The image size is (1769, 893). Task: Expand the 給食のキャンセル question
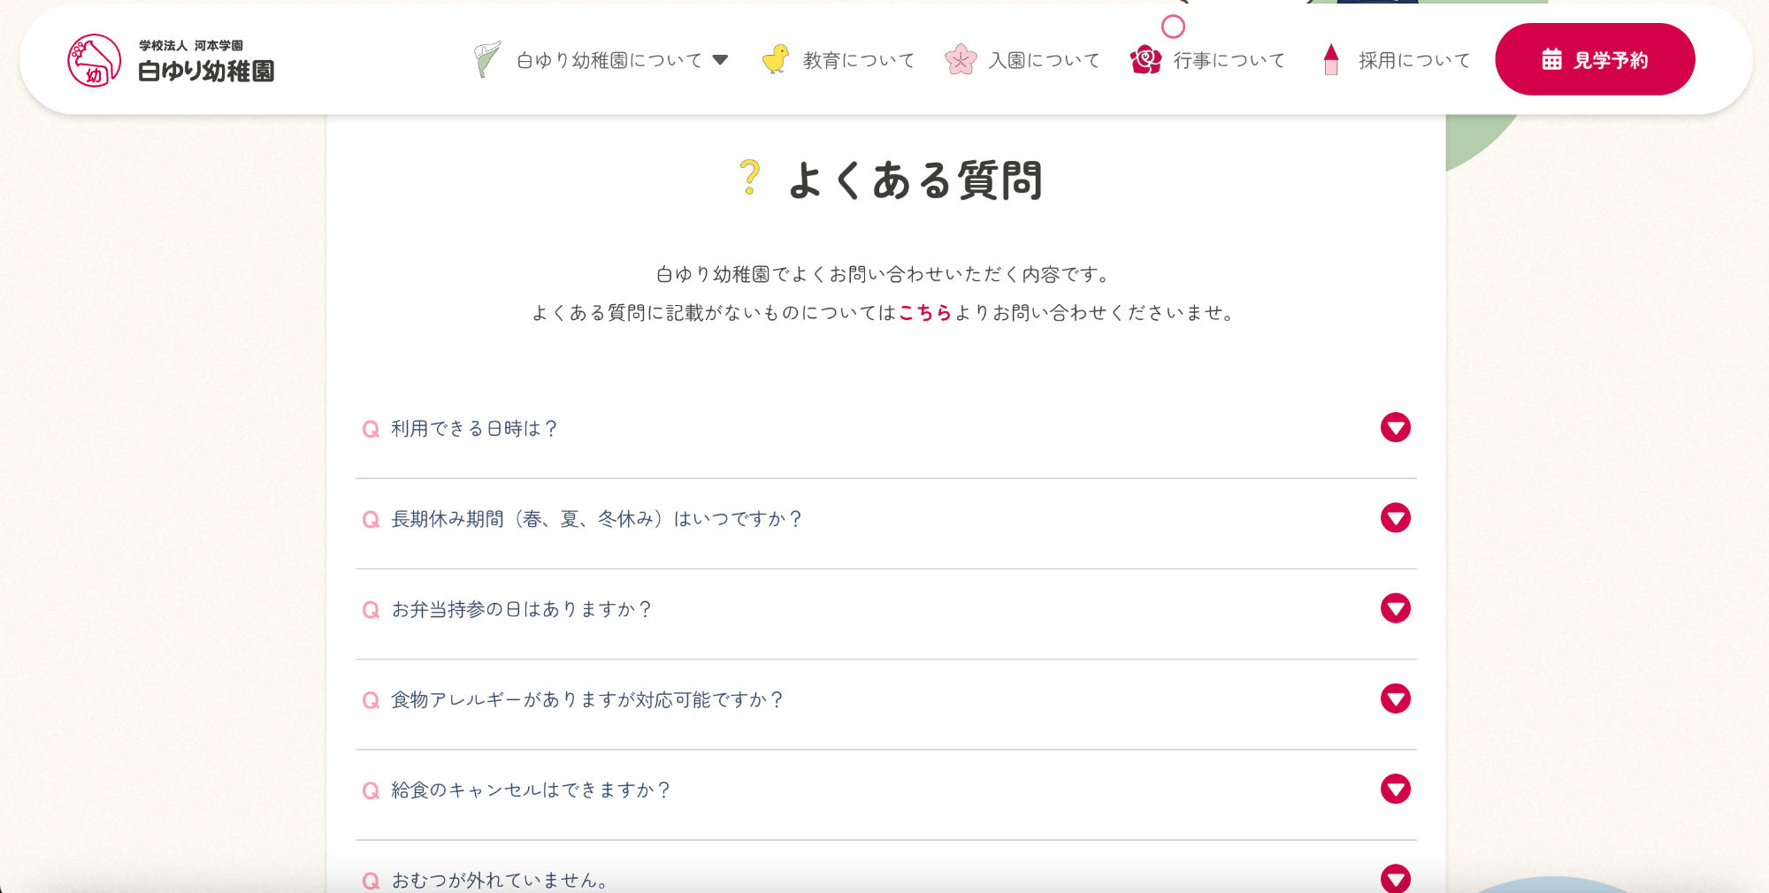tap(1396, 790)
